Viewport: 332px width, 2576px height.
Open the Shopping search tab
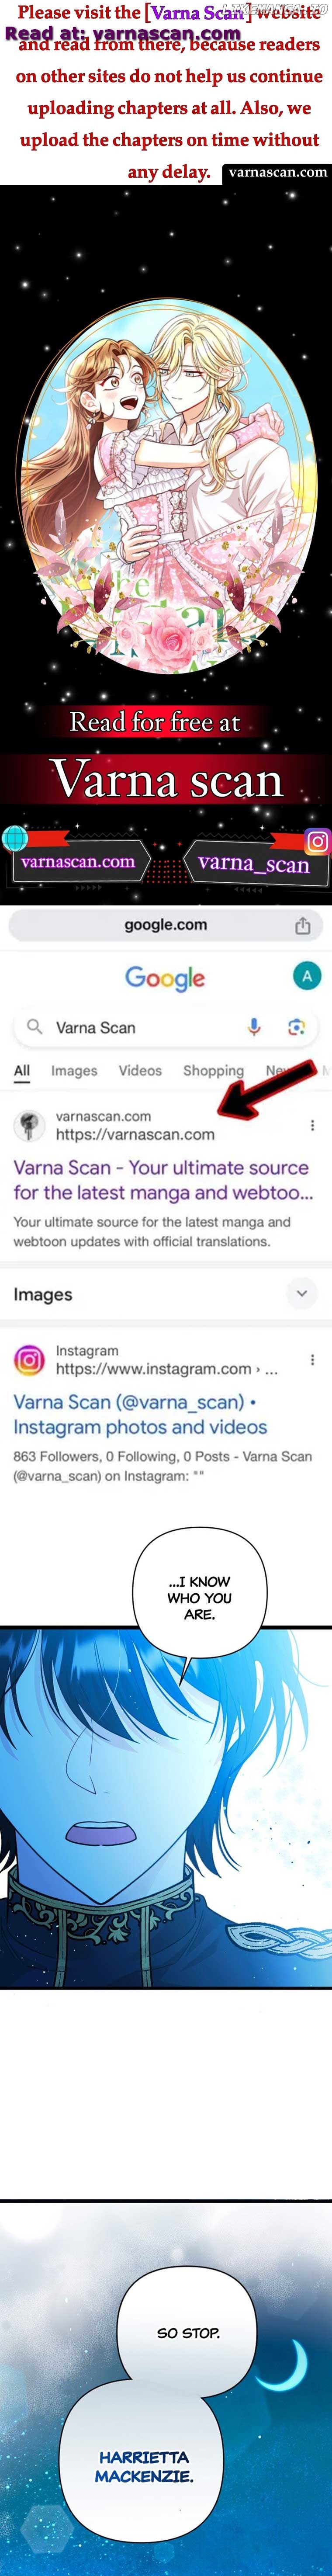pos(213,1070)
